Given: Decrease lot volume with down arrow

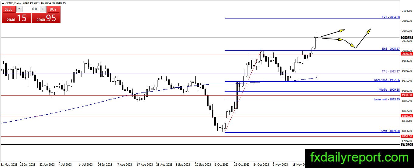Looking at the screenshot, I should [19, 9].
